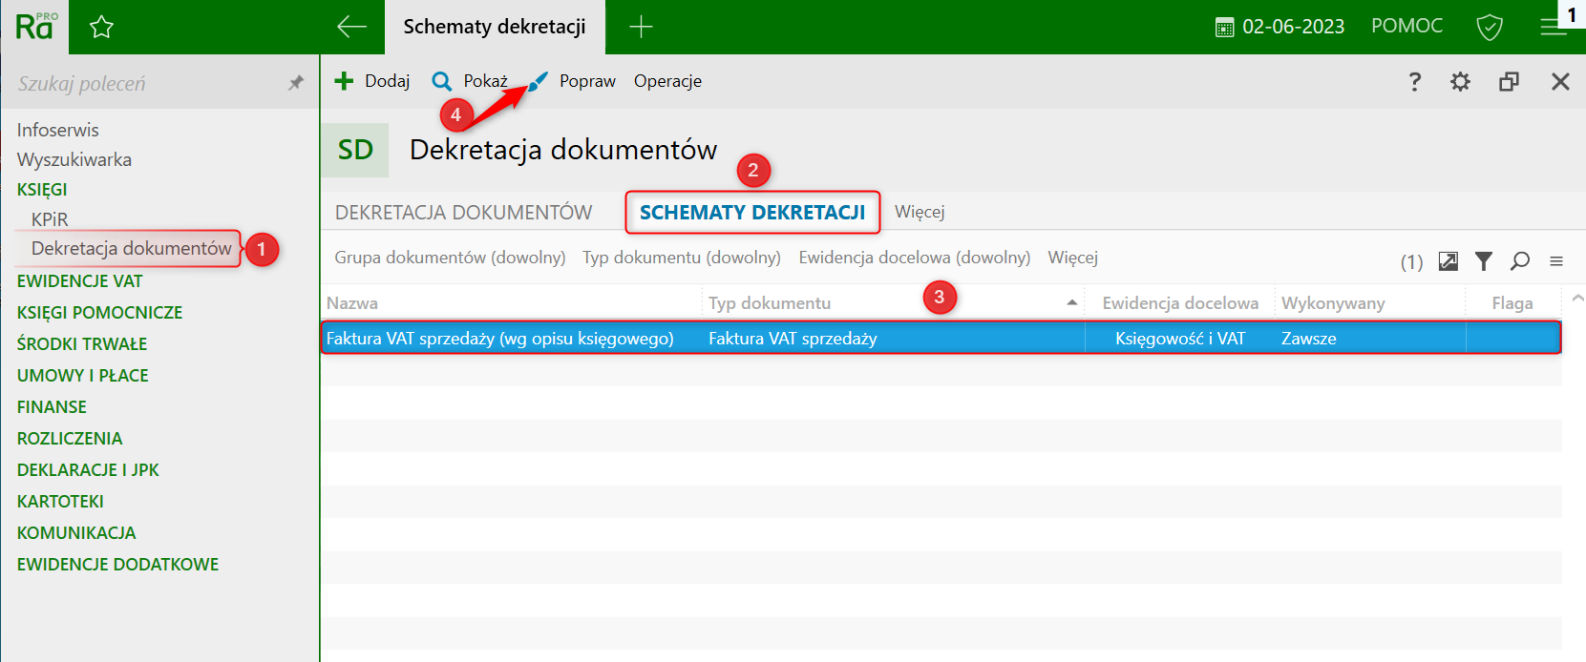Go back with the left arrow icon

351,27
